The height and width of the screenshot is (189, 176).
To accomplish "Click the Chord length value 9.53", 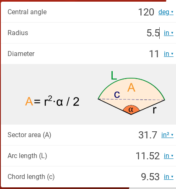I will [x=150, y=177].
